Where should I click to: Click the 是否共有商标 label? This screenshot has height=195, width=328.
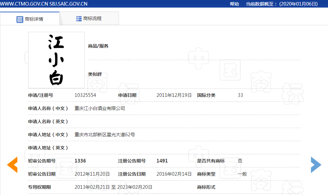click(211, 161)
